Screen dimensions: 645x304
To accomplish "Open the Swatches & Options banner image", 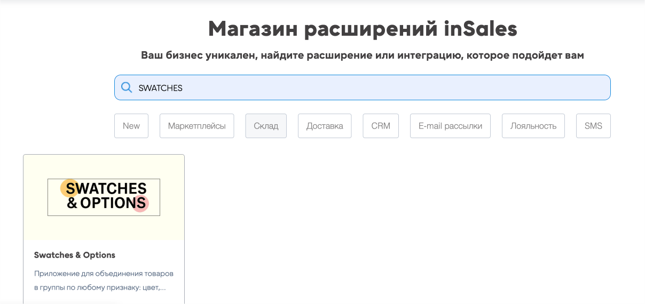I will [104, 197].
